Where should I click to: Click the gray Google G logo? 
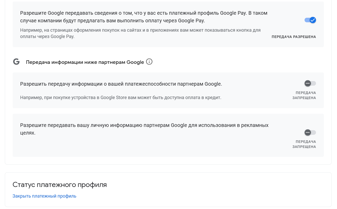coord(16,62)
